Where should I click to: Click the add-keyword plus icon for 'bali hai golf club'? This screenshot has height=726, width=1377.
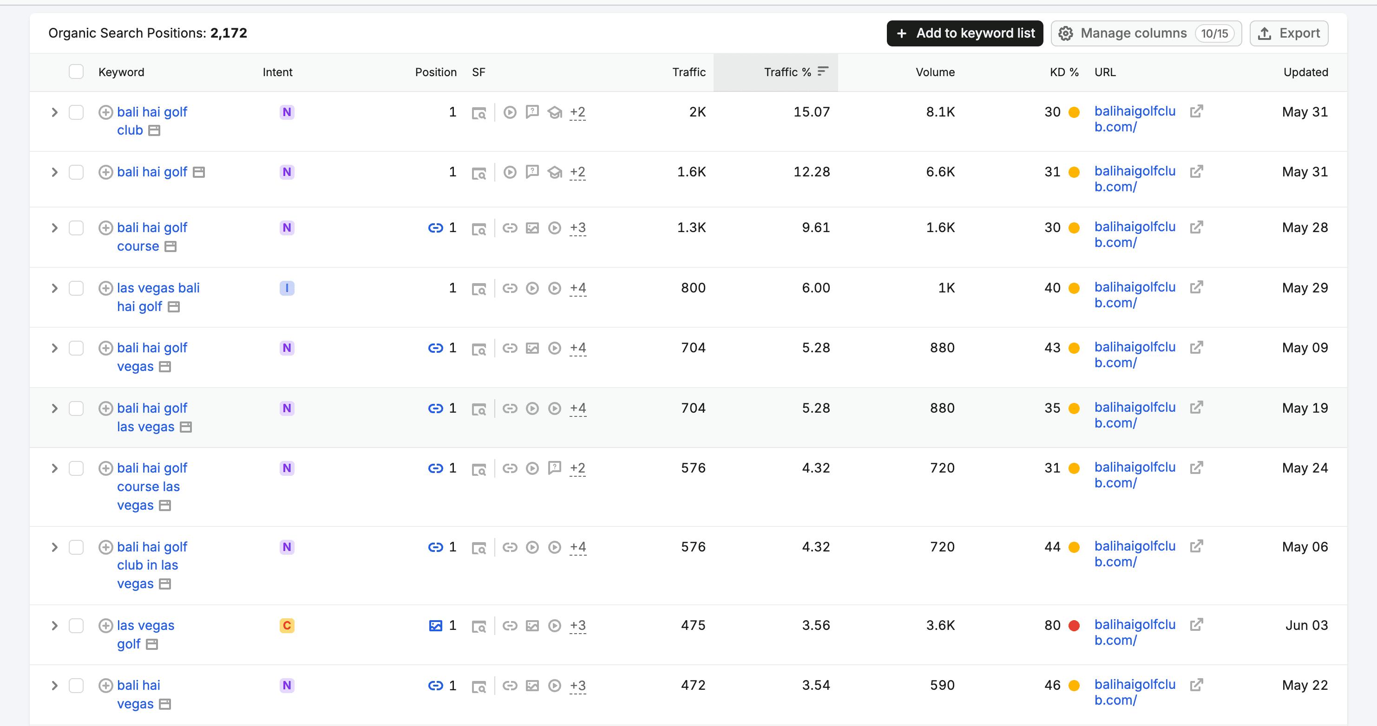click(105, 112)
